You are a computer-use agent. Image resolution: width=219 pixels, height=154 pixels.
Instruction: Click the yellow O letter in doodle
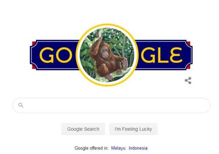(64, 55)
